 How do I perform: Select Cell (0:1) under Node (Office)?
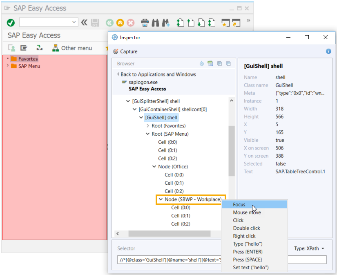pos(174,183)
